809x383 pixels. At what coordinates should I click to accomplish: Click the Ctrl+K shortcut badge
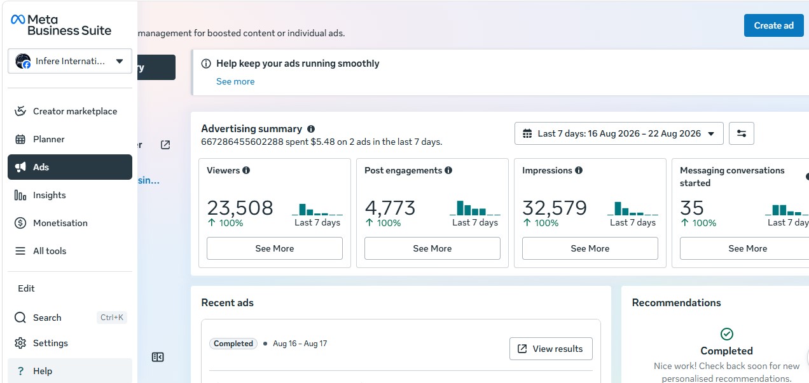(x=112, y=318)
